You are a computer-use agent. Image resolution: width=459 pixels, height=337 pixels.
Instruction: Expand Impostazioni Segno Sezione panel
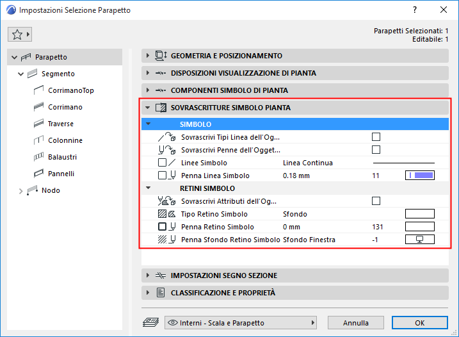tap(148, 275)
